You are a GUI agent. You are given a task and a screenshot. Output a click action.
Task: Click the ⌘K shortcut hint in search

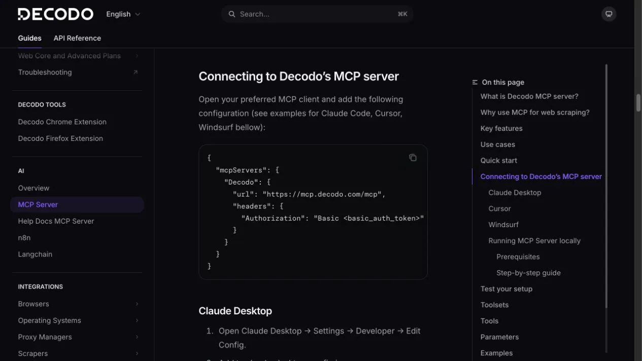tap(402, 14)
